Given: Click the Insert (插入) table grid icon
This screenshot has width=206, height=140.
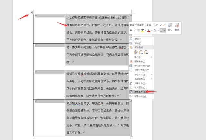Looking at the screenshot, I should [x=170, y=25].
